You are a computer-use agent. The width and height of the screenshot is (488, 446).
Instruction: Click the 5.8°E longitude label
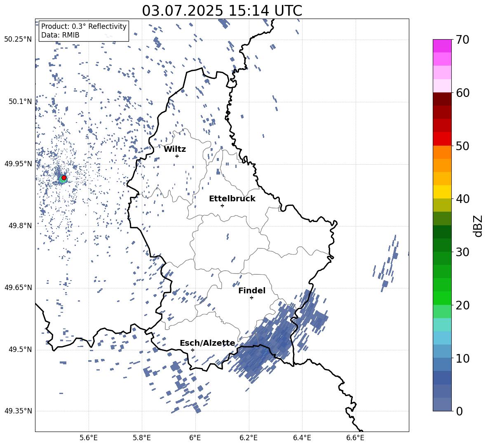click(x=142, y=438)
